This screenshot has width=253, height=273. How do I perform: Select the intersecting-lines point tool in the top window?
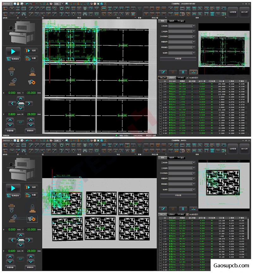(12, 9)
